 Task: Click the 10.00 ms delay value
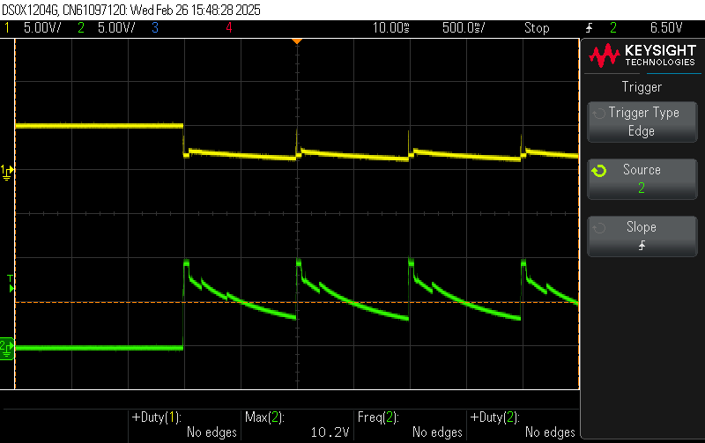[x=390, y=28]
